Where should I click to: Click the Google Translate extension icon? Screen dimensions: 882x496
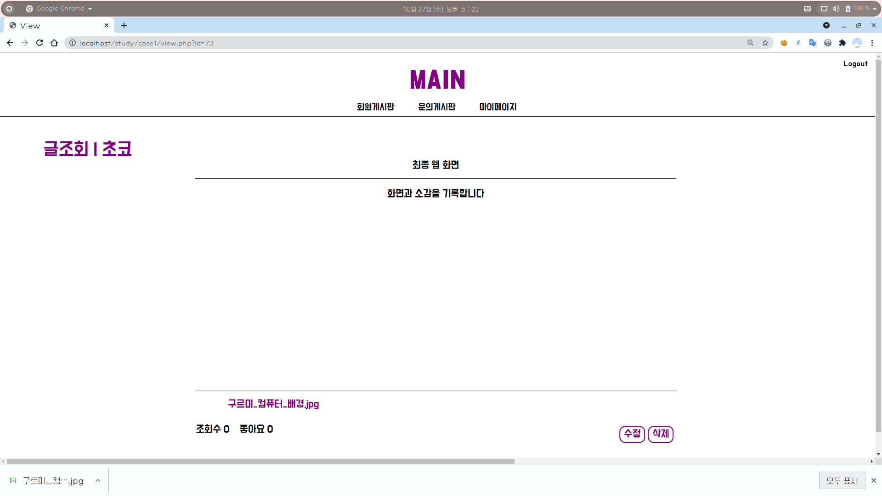click(x=813, y=43)
